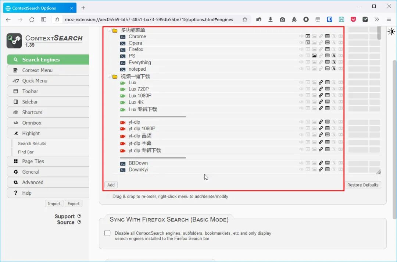
Task: Switch theme with the sun icon
Action: point(391,32)
